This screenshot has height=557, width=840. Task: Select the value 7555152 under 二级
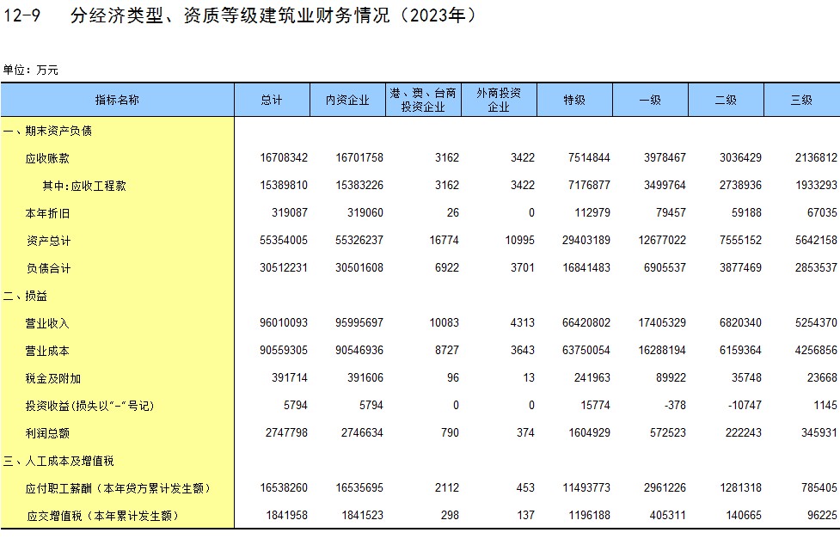740,241
